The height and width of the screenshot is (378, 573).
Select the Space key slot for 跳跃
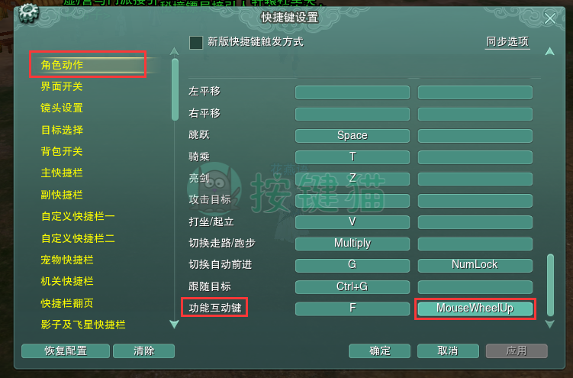[352, 136]
